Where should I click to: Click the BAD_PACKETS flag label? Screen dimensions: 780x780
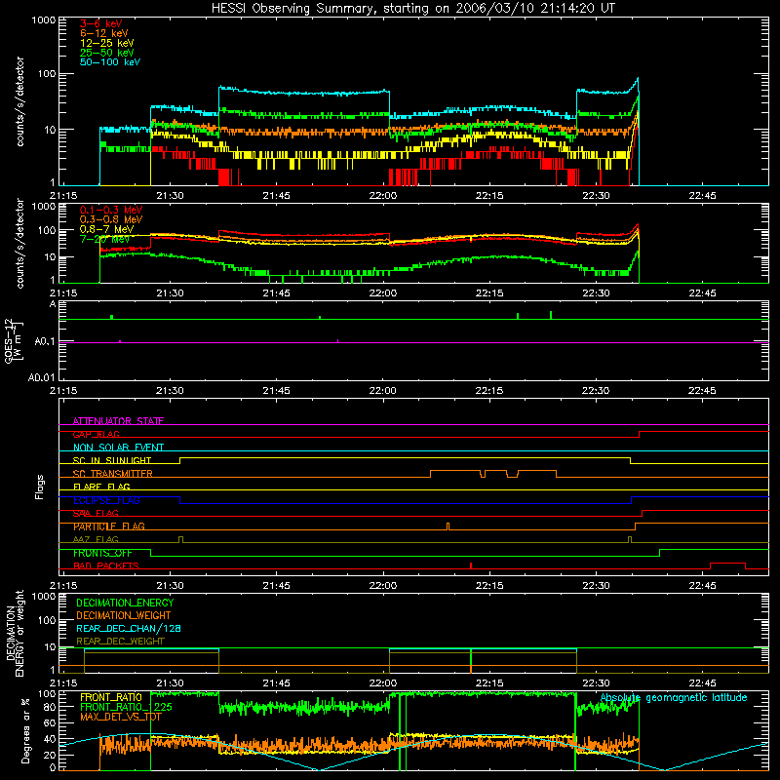click(x=106, y=566)
